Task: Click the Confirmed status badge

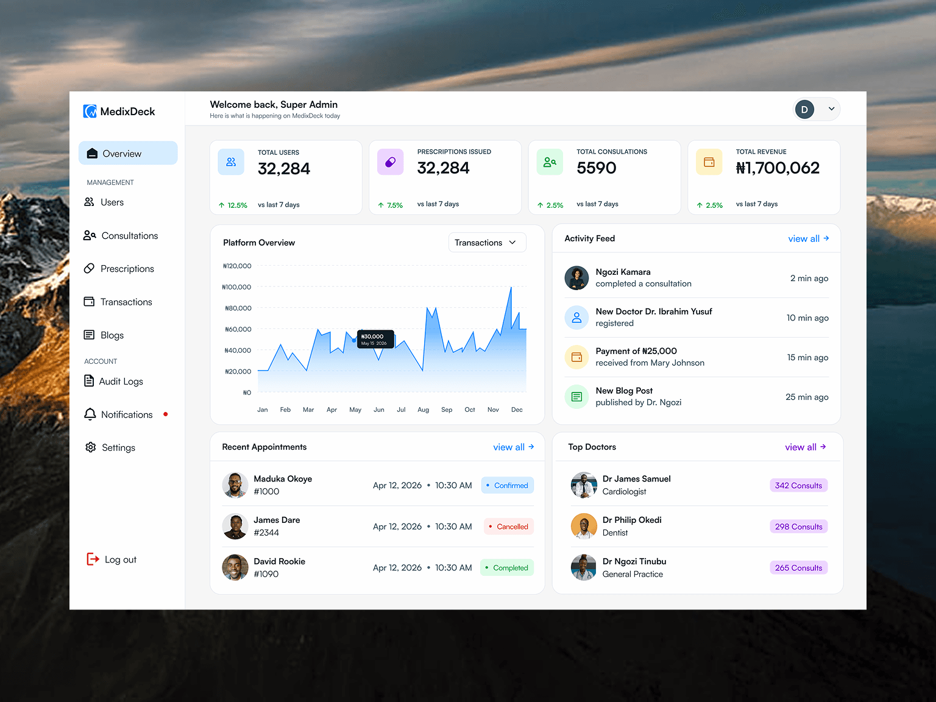Action: tap(508, 485)
